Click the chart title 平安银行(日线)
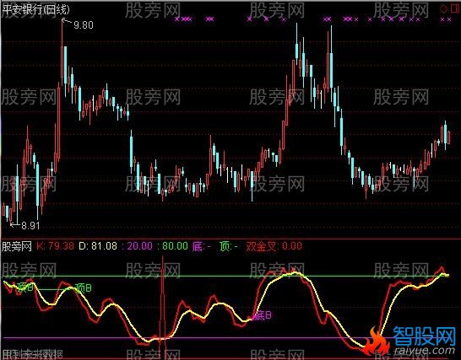 (35, 9)
